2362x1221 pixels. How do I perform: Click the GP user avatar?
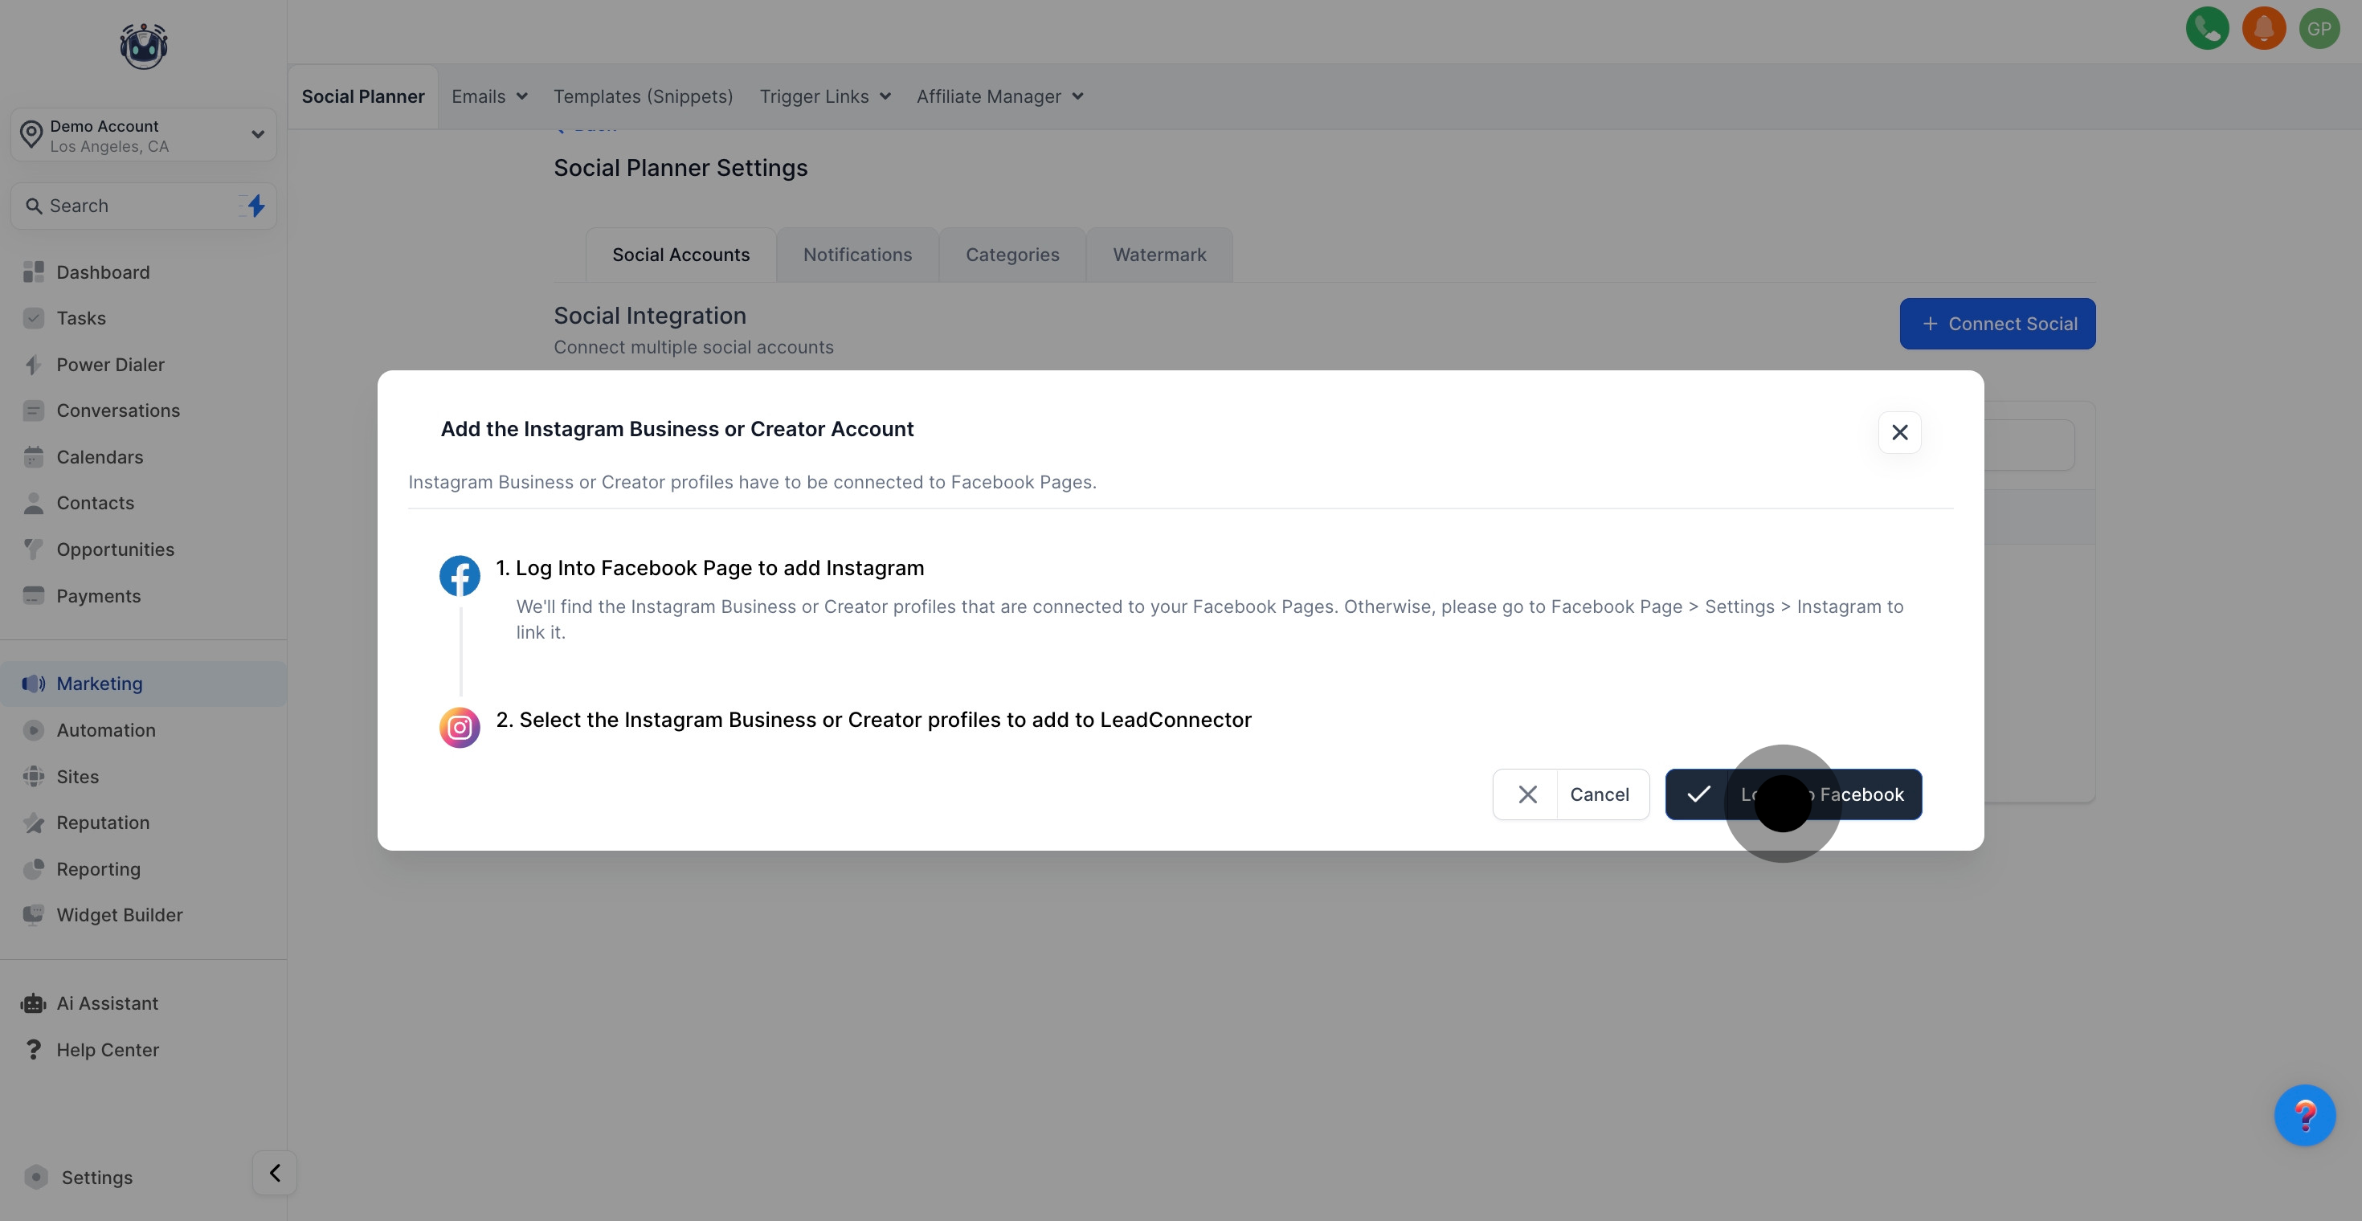pos(2319,28)
